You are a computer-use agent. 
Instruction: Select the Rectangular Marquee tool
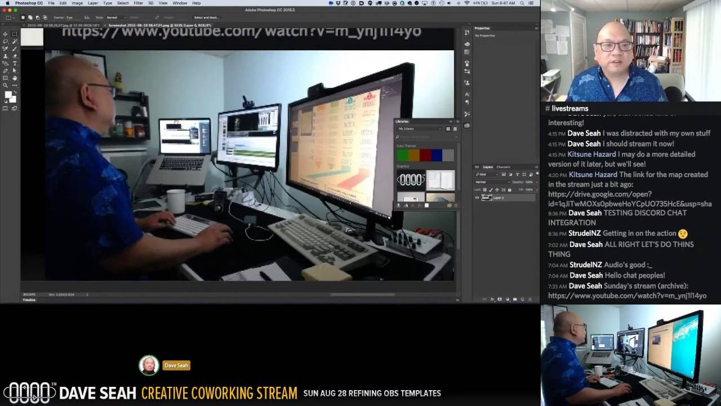pyautogui.click(x=15, y=34)
